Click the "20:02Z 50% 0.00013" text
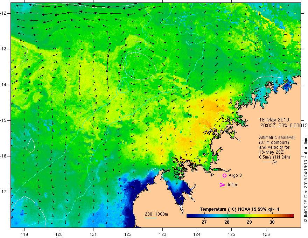 click(284, 125)
